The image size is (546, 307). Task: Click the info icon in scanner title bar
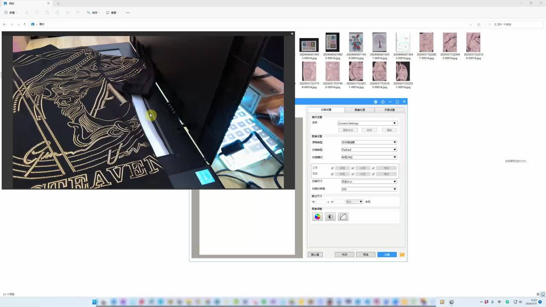point(383,102)
